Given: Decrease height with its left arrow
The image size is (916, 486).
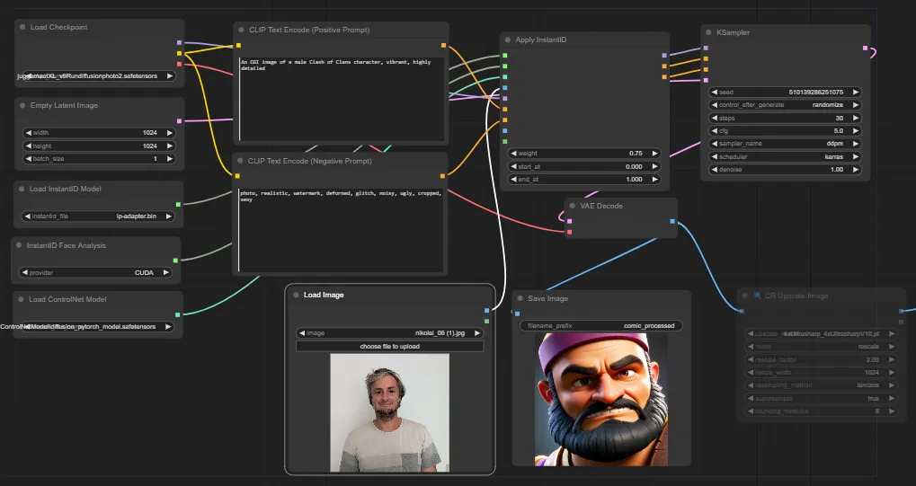Looking at the screenshot, I should pos(29,146).
